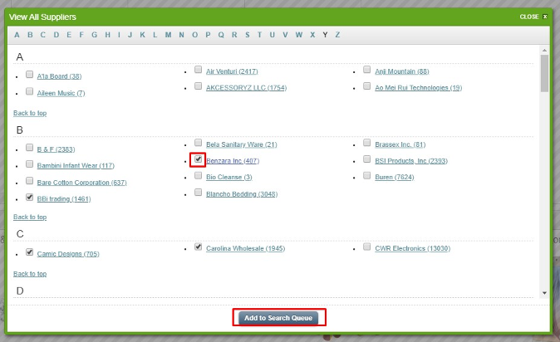Toggle the Carolina Wholesale checkbox
Screen dimensions: 560x342
coord(198,247)
